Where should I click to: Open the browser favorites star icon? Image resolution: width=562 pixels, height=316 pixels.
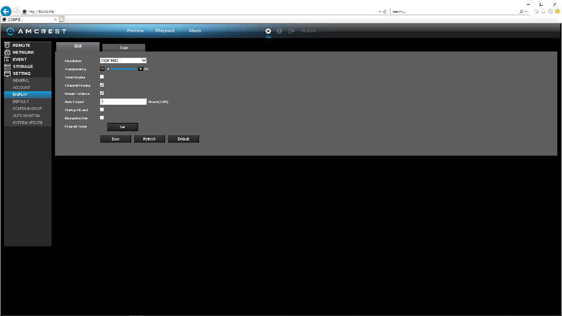pyautogui.click(x=543, y=12)
